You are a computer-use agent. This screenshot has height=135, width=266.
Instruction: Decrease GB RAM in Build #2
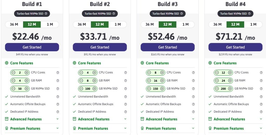coord(81,81)
